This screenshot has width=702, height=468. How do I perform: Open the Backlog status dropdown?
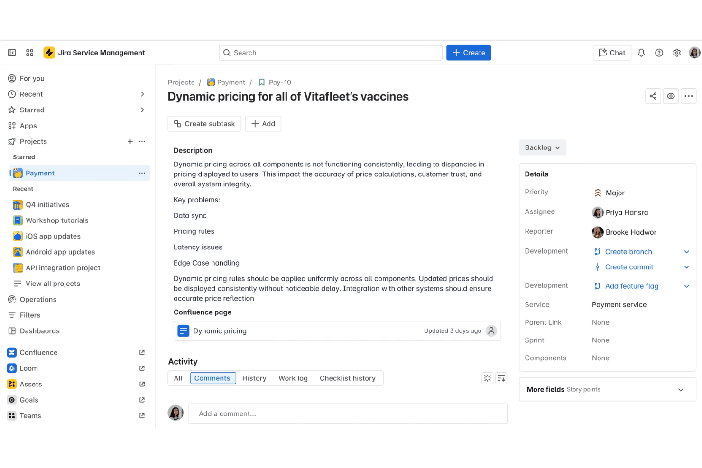pos(543,147)
